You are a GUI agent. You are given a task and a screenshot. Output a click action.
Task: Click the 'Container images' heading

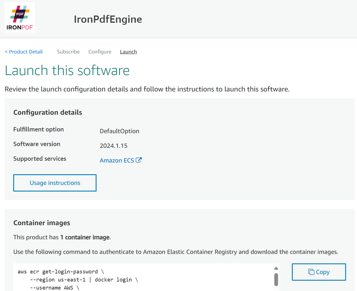point(41,223)
